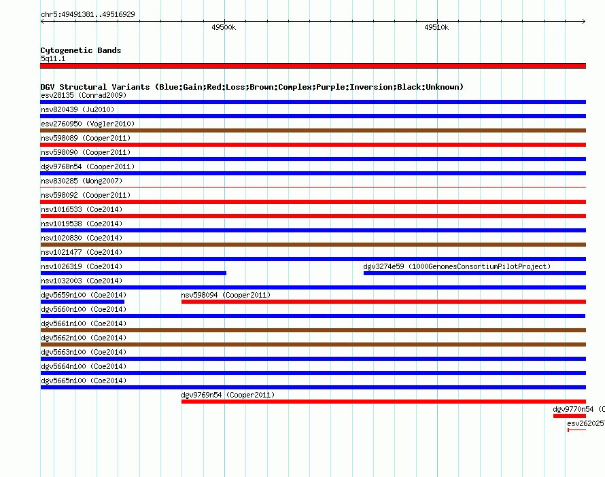Click the chr5:49491381..49516929 coordinates label
Viewport: 605px width, 477px height.
[x=88, y=14]
